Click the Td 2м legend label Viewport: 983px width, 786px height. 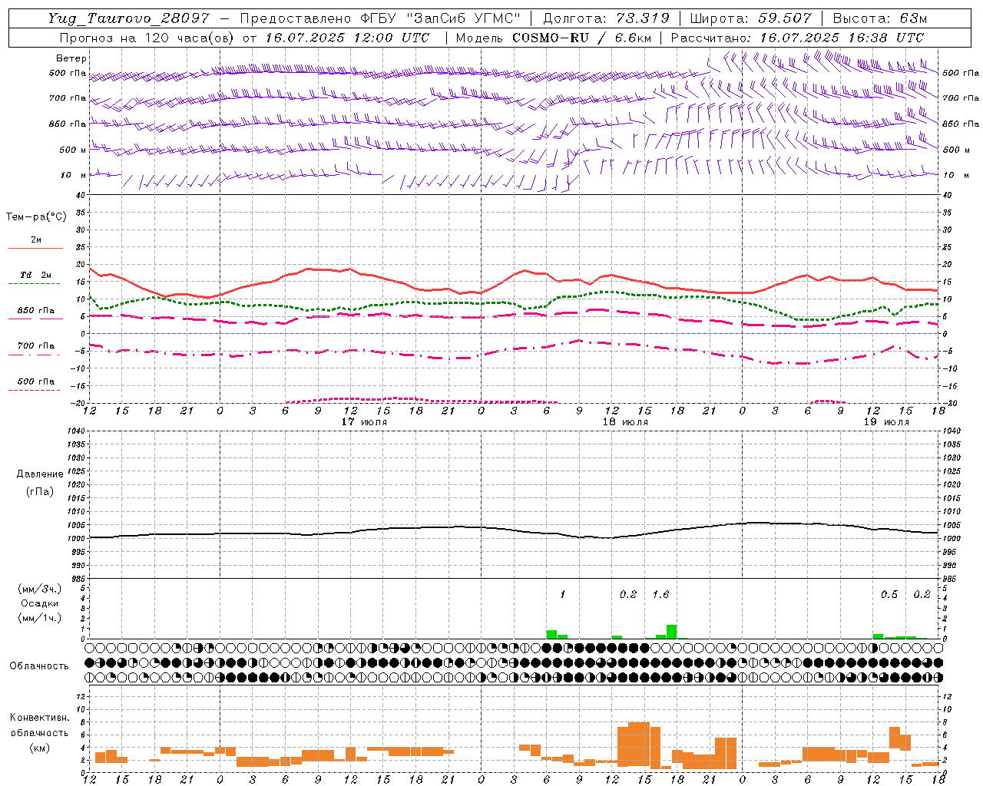(x=35, y=275)
